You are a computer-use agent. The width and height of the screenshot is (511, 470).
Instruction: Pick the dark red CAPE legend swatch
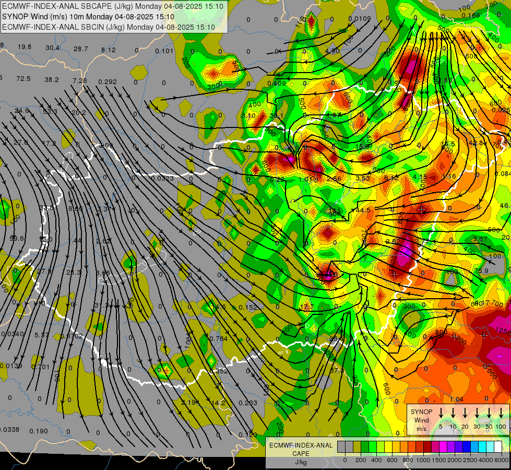pos(427,446)
